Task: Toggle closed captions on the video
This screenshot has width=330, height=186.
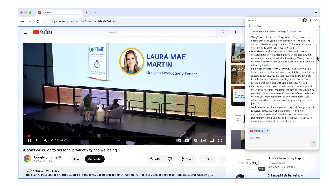Action: pyautogui.click(x=187, y=140)
